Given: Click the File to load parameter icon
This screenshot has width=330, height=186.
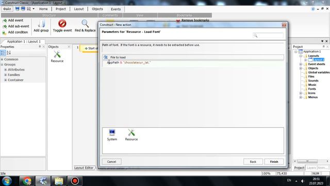Looking at the screenshot, I should [106, 57].
